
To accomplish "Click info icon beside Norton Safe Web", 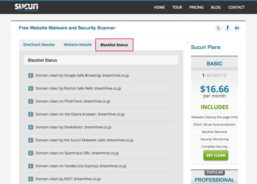I will (x=31, y=88).
